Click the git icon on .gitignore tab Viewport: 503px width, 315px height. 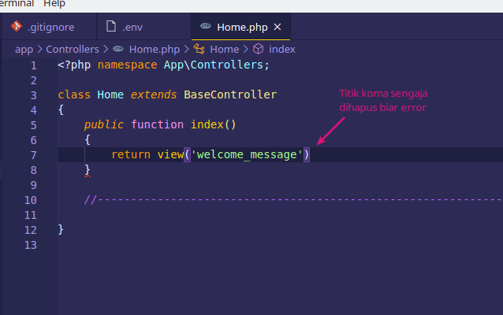point(15,28)
